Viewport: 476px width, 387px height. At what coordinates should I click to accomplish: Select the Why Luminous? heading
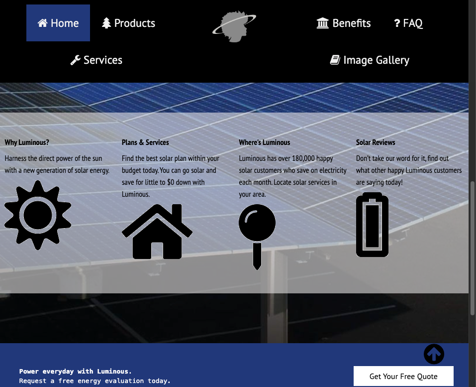(27, 142)
